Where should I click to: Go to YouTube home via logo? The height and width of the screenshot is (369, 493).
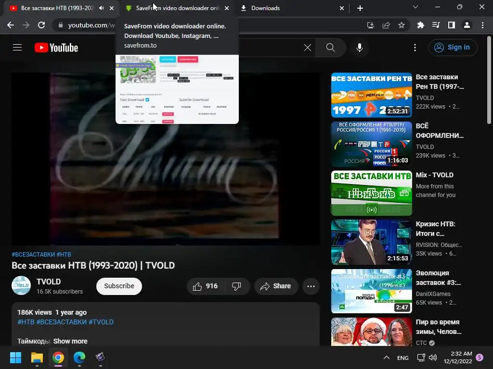click(x=56, y=48)
